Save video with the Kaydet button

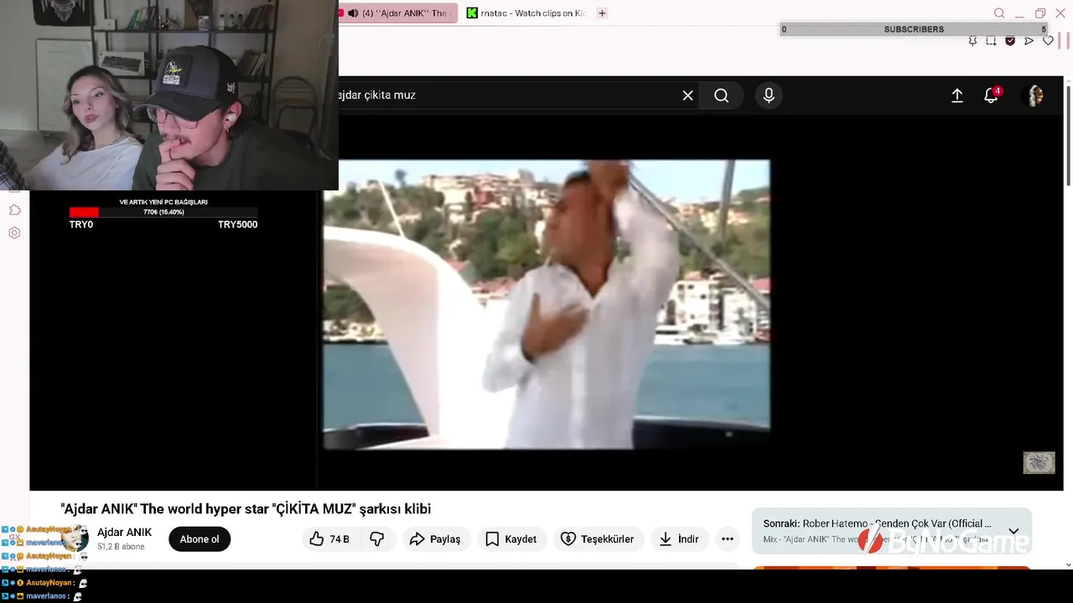(511, 539)
